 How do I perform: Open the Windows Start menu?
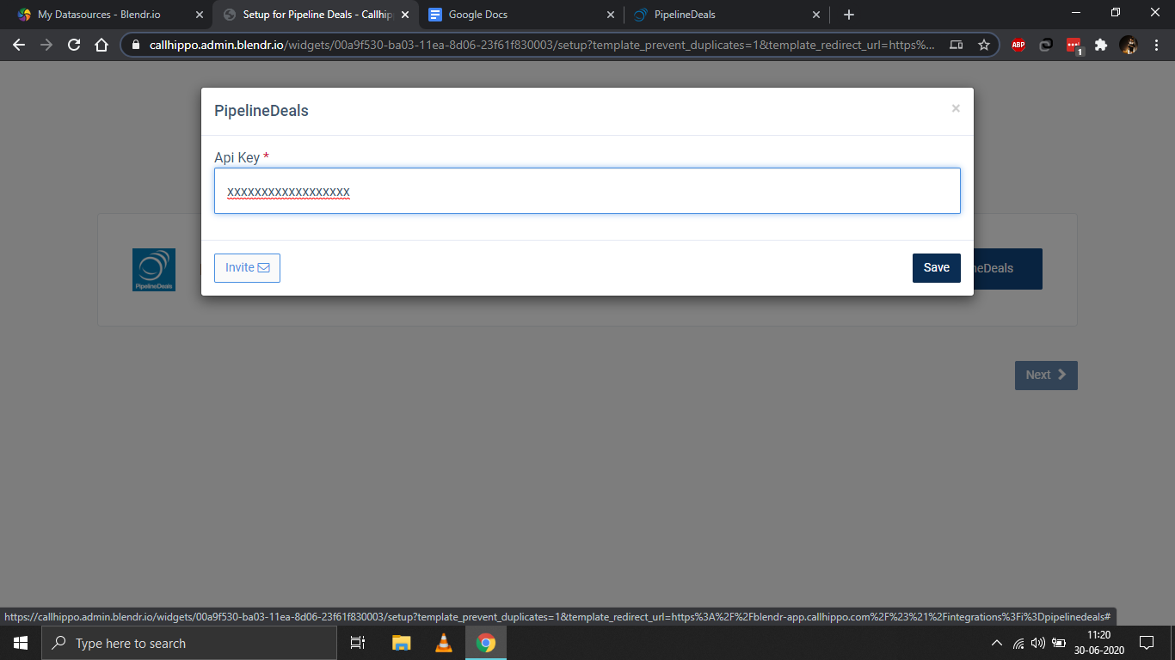click(x=21, y=643)
